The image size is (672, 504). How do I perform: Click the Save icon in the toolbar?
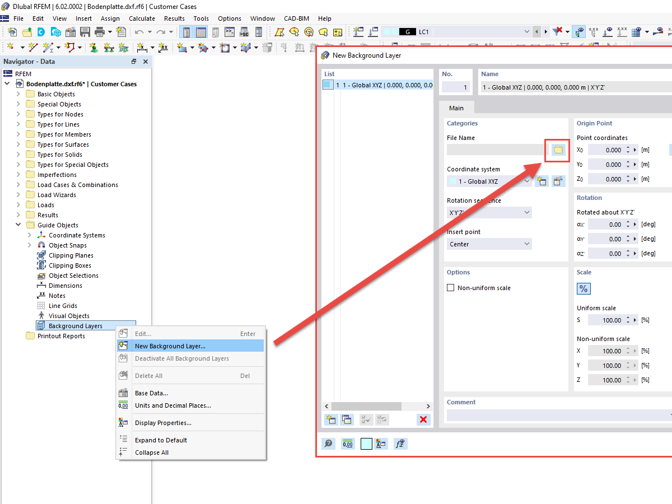85,32
